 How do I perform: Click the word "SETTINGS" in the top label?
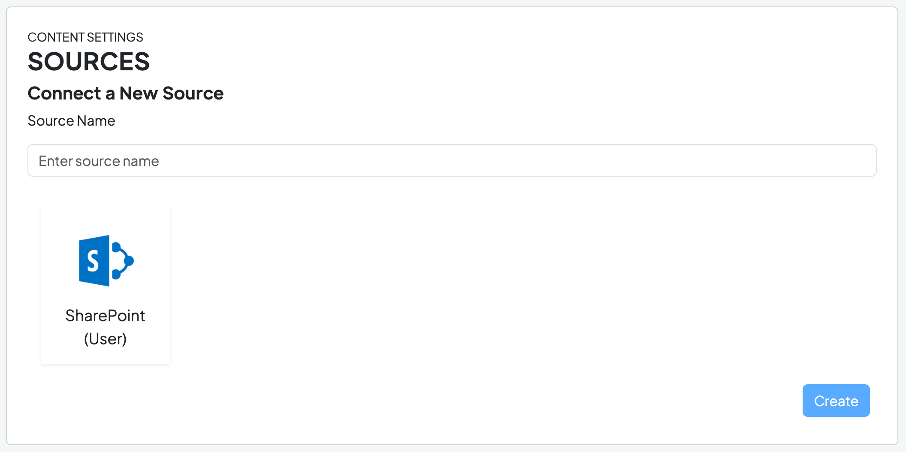click(x=115, y=37)
